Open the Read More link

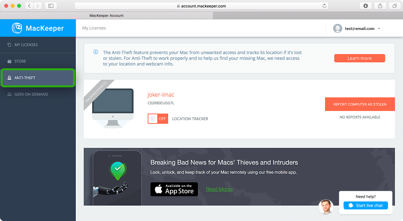[x=219, y=189]
